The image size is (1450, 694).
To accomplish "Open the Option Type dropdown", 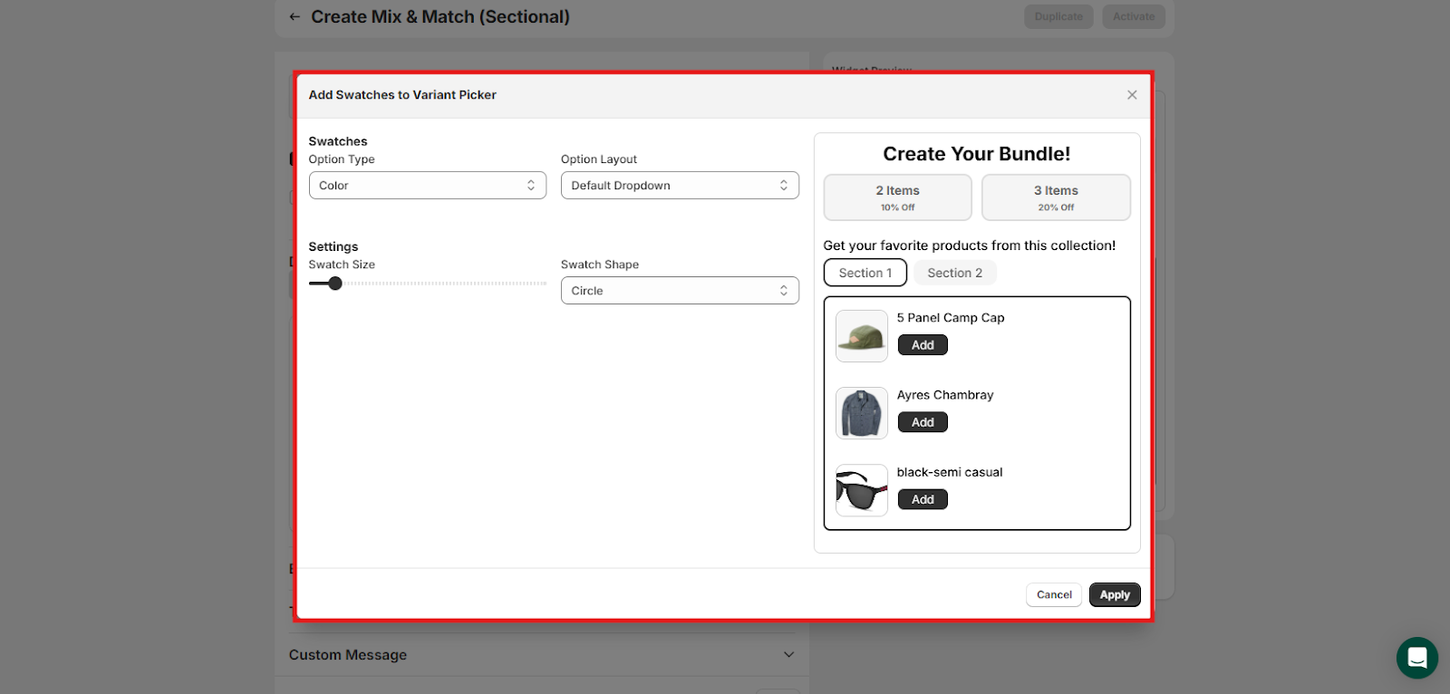I will pyautogui.click(x=427, y=186).
